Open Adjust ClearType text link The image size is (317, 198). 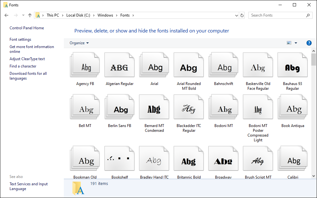pos(27,59)
